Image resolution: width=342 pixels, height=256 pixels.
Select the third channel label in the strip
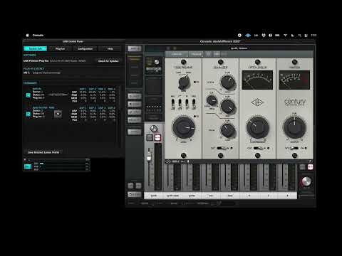click(x=192, y=196)
